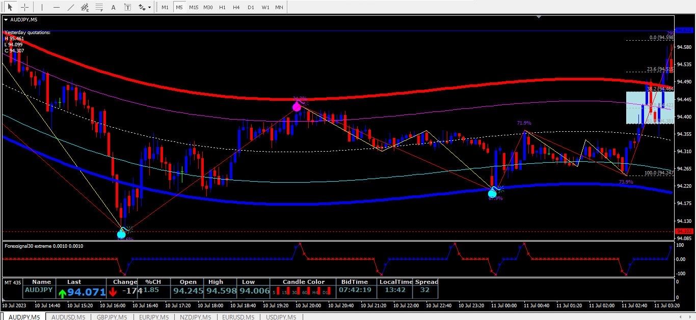This screenshot has width=696, height=320.
Task: Switch to M1 timeframe
Action: coord(165,7)
